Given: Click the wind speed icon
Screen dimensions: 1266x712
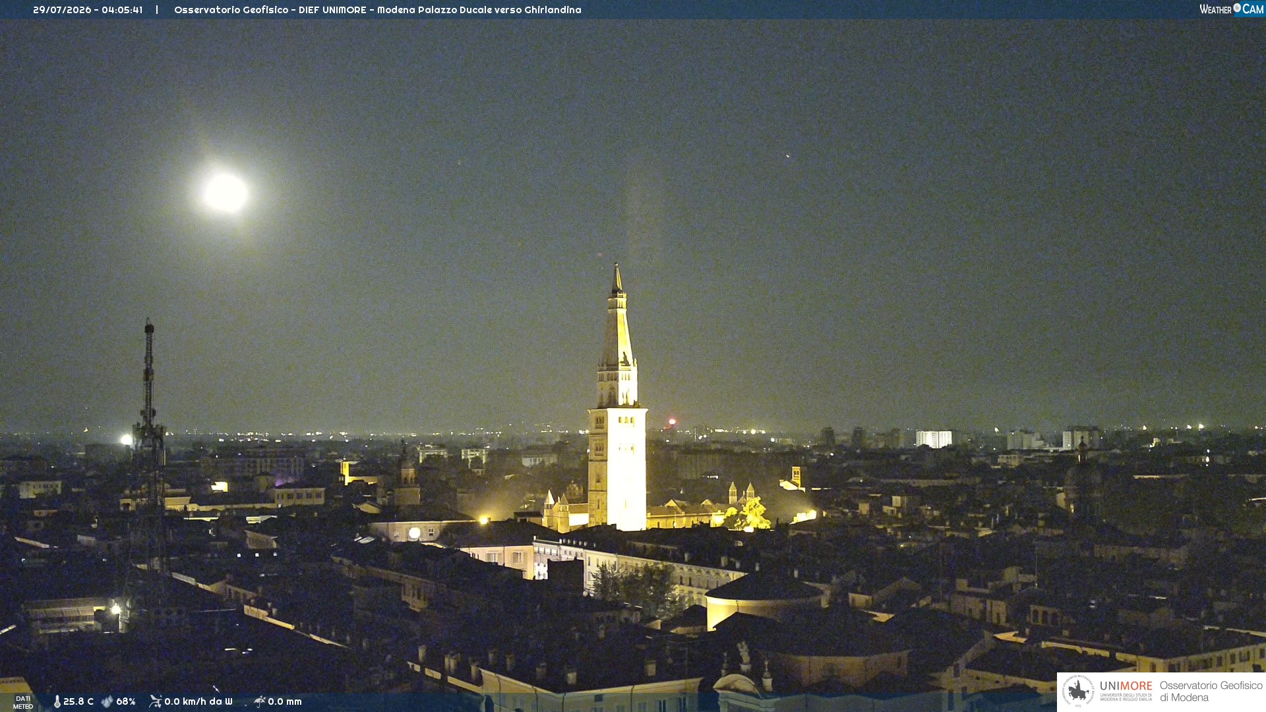Looking at the screenshot, I should pos(155,701).
